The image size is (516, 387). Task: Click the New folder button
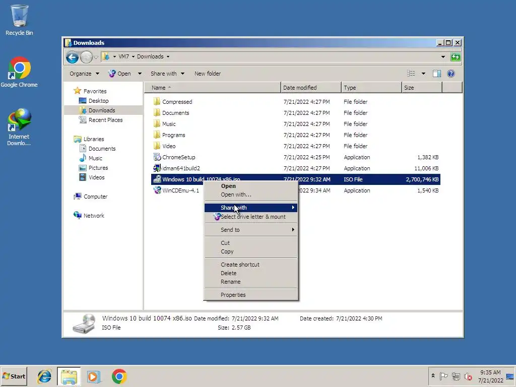(207, 74)
